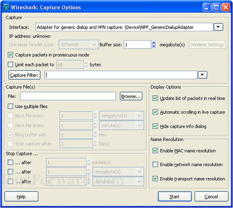Viewport: 233px width, 208px height.
Task: Click into the Capture Filter text field
Action: click(x=121, y=75)
